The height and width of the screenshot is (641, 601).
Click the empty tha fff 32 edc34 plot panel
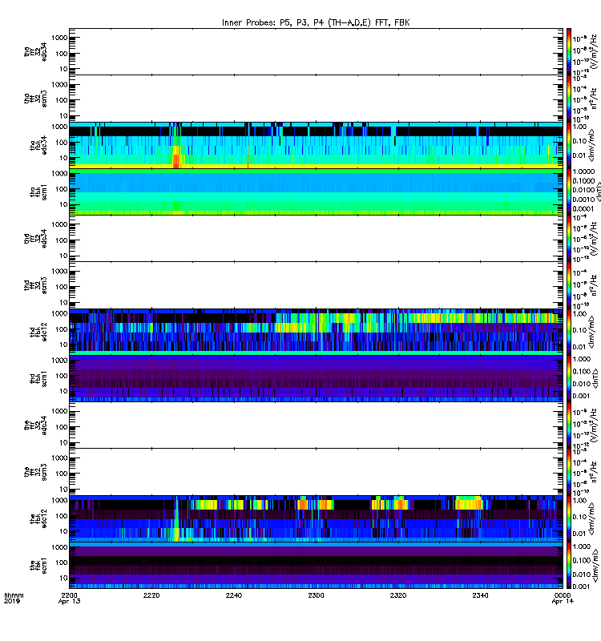coord(316,51)
